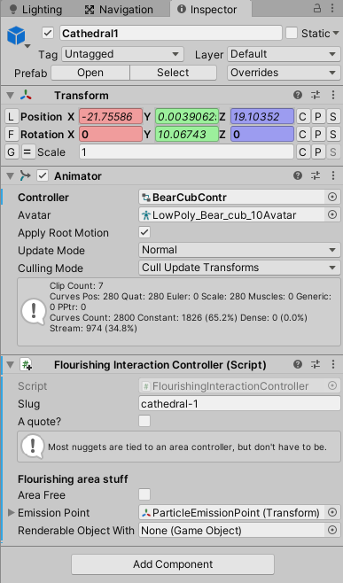Click the blue cube GameObject icon
The image size is (343, 583).
point(16,36)
